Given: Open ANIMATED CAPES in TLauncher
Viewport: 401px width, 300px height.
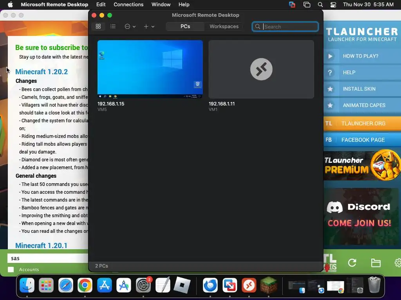Looking at the screenshot, I should (362, 105).
